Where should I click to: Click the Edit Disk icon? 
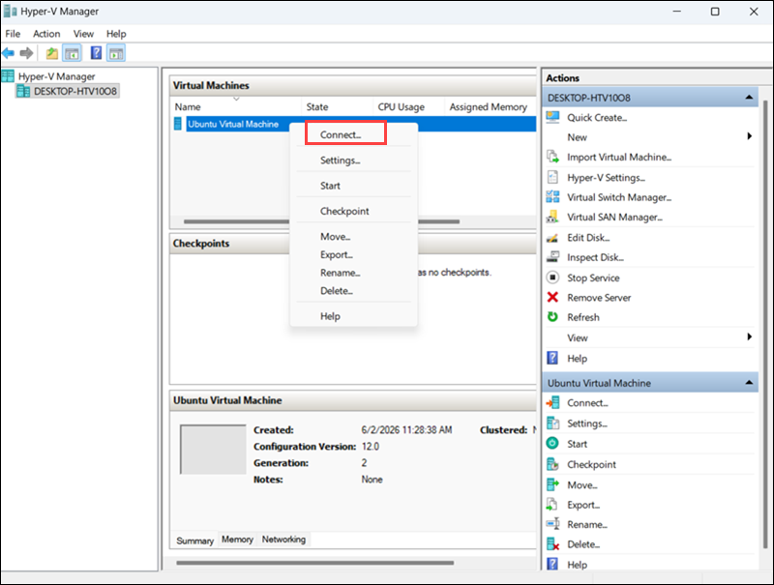pos(552,237)
